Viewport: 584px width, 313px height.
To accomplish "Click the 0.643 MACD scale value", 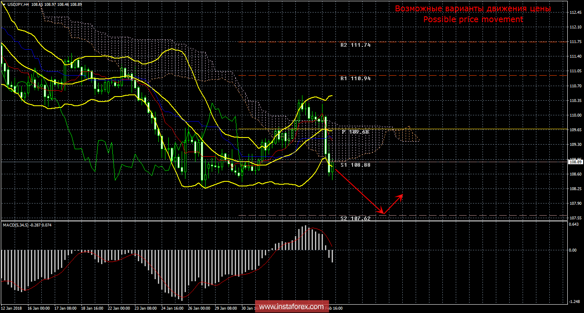I will coord(575,223).
